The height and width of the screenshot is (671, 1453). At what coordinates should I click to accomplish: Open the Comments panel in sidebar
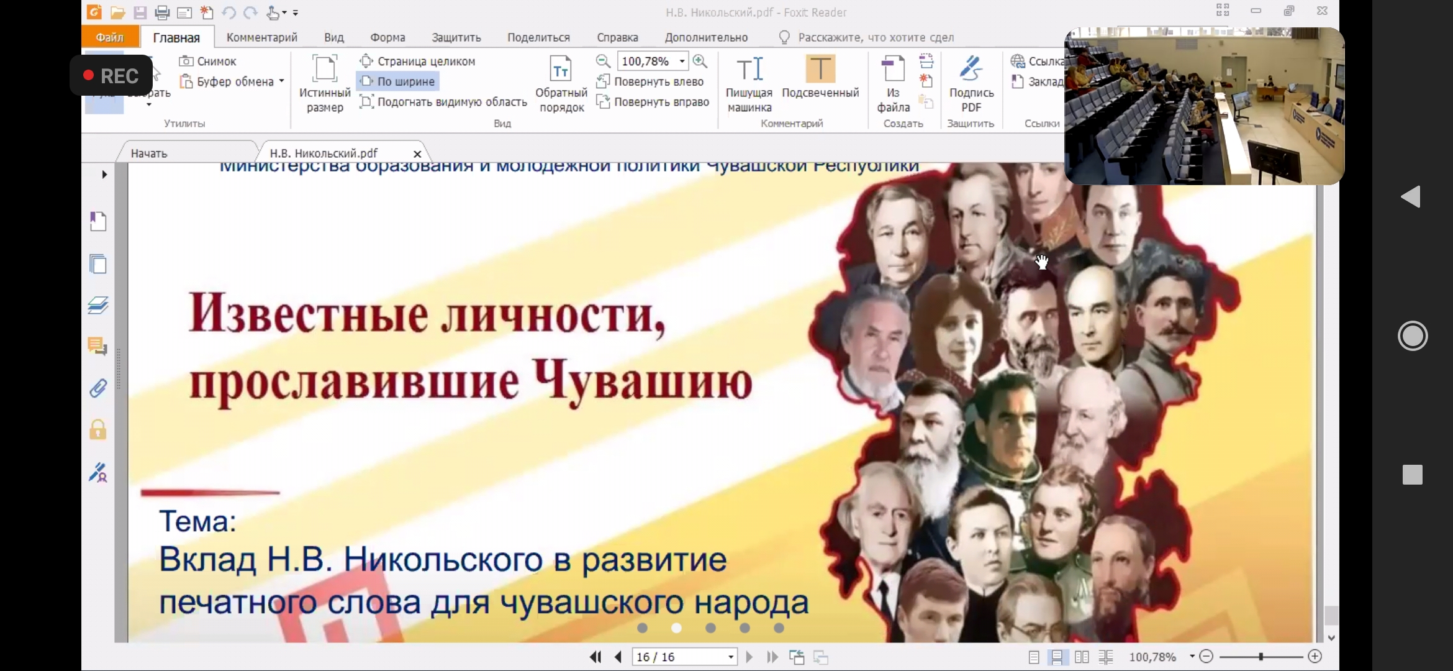[97, 347]
